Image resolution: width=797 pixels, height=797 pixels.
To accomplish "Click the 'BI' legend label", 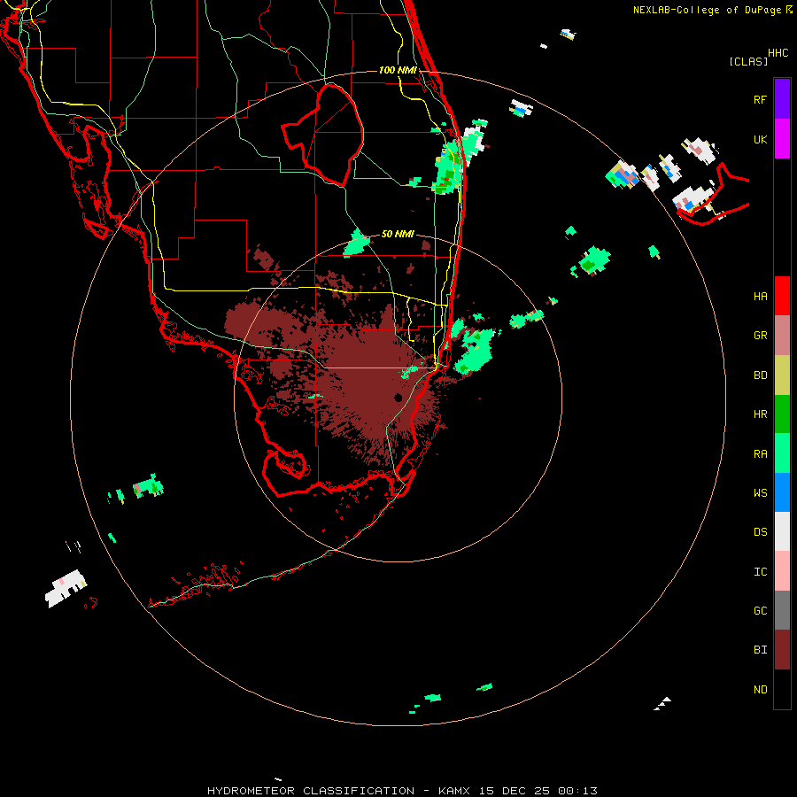I will point(760,650).
